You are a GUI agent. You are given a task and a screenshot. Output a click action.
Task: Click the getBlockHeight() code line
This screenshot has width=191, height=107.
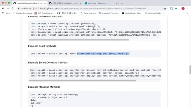coord(65,26)
